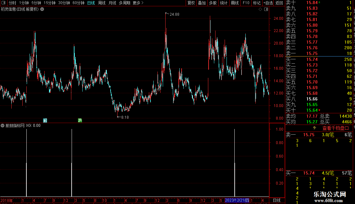Select the 5分钟 period
The width and height of the screenshot is (355, 204).
tap(36, 3)
